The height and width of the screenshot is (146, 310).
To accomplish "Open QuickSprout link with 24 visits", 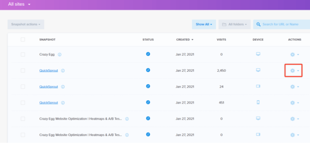I will tap(48, 86).
